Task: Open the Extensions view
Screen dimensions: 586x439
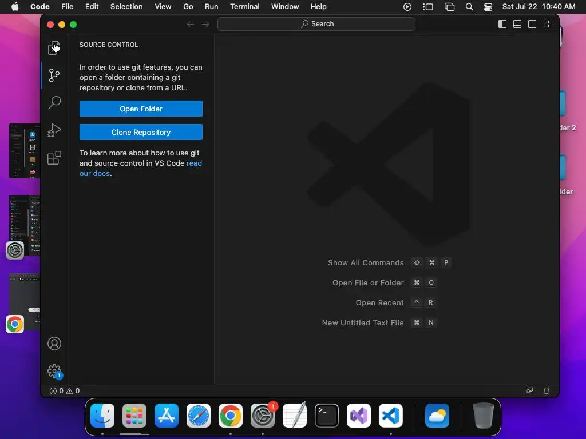Action: coord(54,158)
